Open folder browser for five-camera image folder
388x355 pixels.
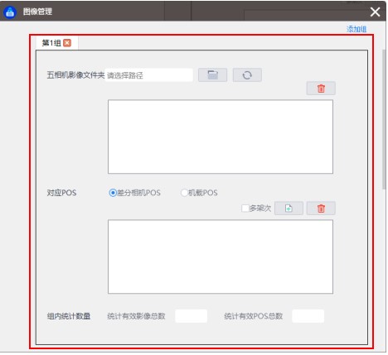click(212, 74)
